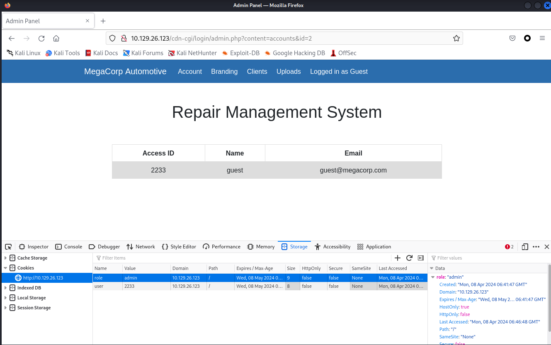
Task: Click Logged in as Guest
Action: [x=339, y=71]
